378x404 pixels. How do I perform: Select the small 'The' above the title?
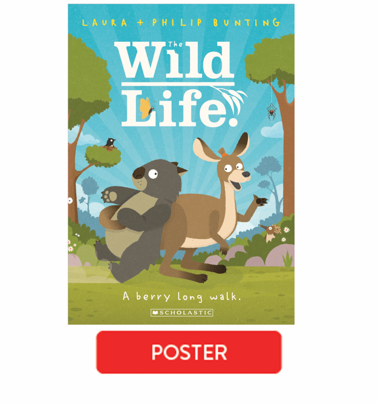point(176,44)
